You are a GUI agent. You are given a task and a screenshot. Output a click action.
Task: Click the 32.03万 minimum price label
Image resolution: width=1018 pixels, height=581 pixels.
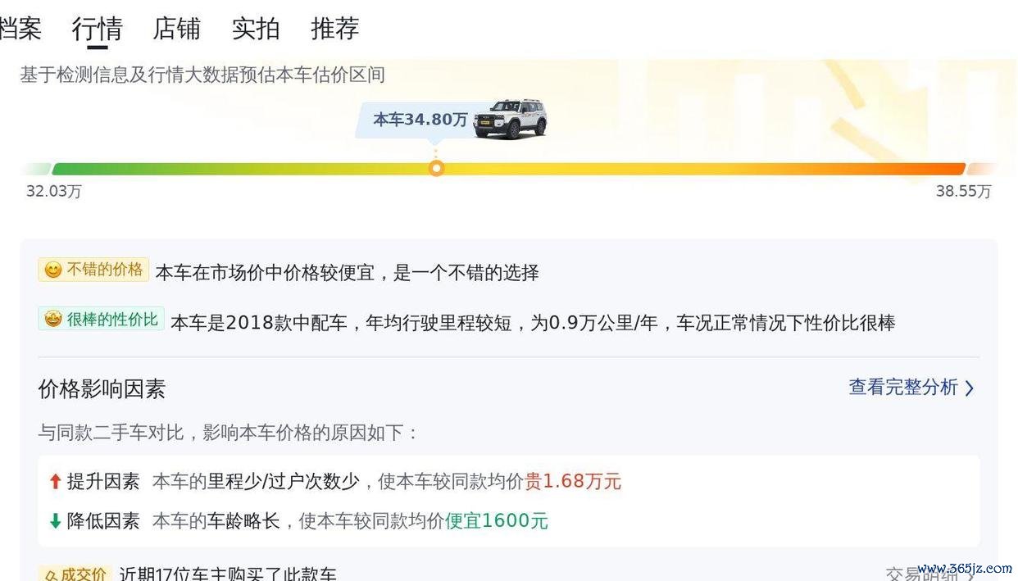54,192
